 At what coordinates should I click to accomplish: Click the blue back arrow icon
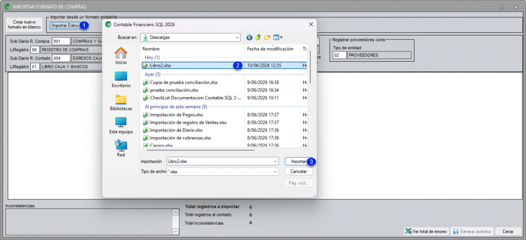[x=249, y=38]
